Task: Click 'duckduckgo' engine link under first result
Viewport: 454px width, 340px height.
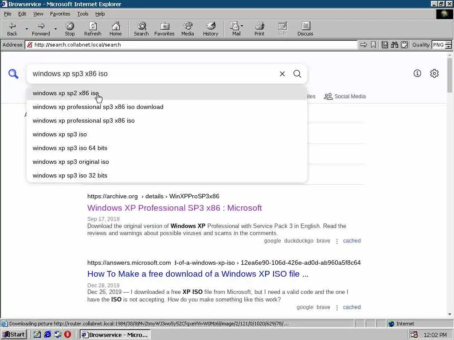Action: tap(298, 241)
